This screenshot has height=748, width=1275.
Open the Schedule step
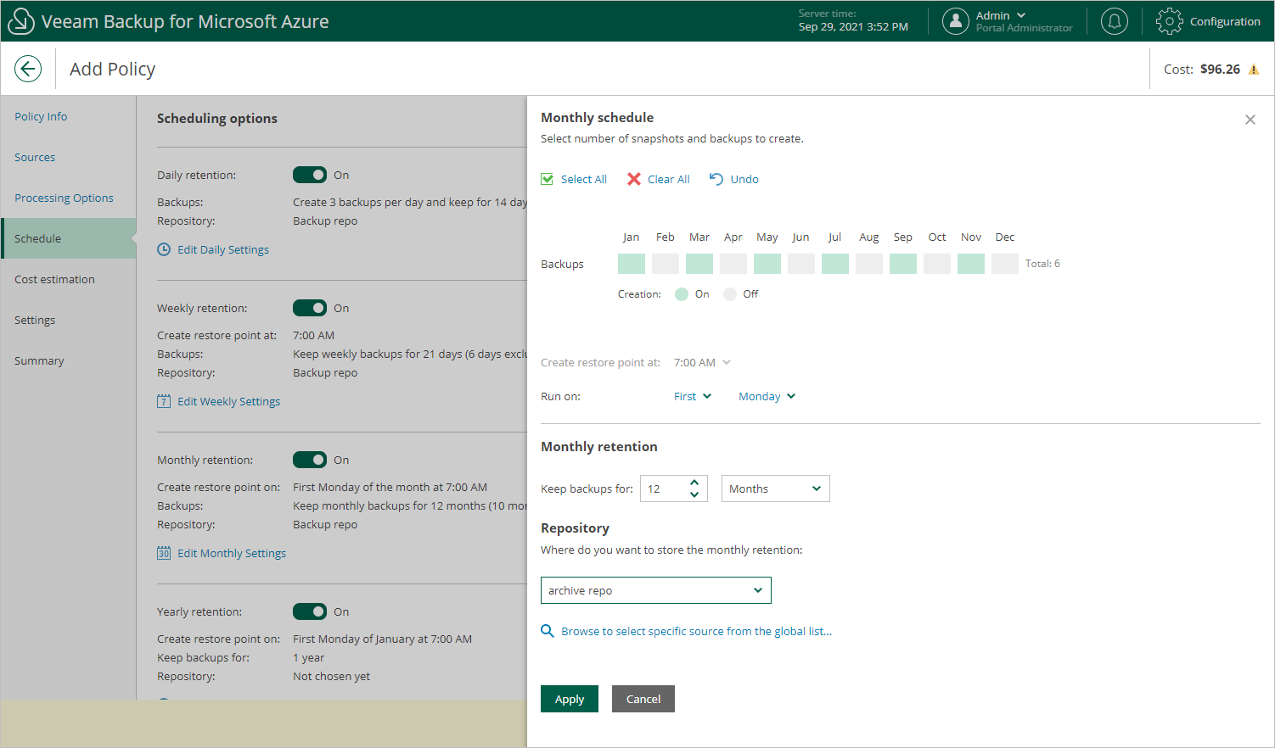coord(69,238)
